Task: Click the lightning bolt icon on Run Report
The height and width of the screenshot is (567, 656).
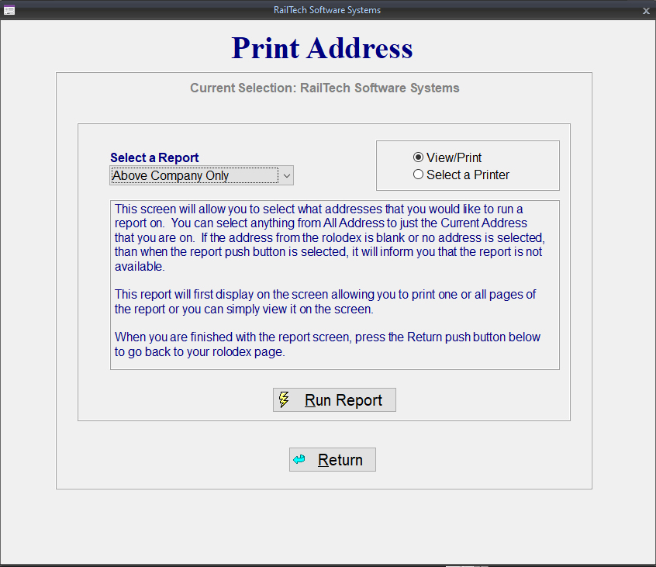Action: [284, 399]
